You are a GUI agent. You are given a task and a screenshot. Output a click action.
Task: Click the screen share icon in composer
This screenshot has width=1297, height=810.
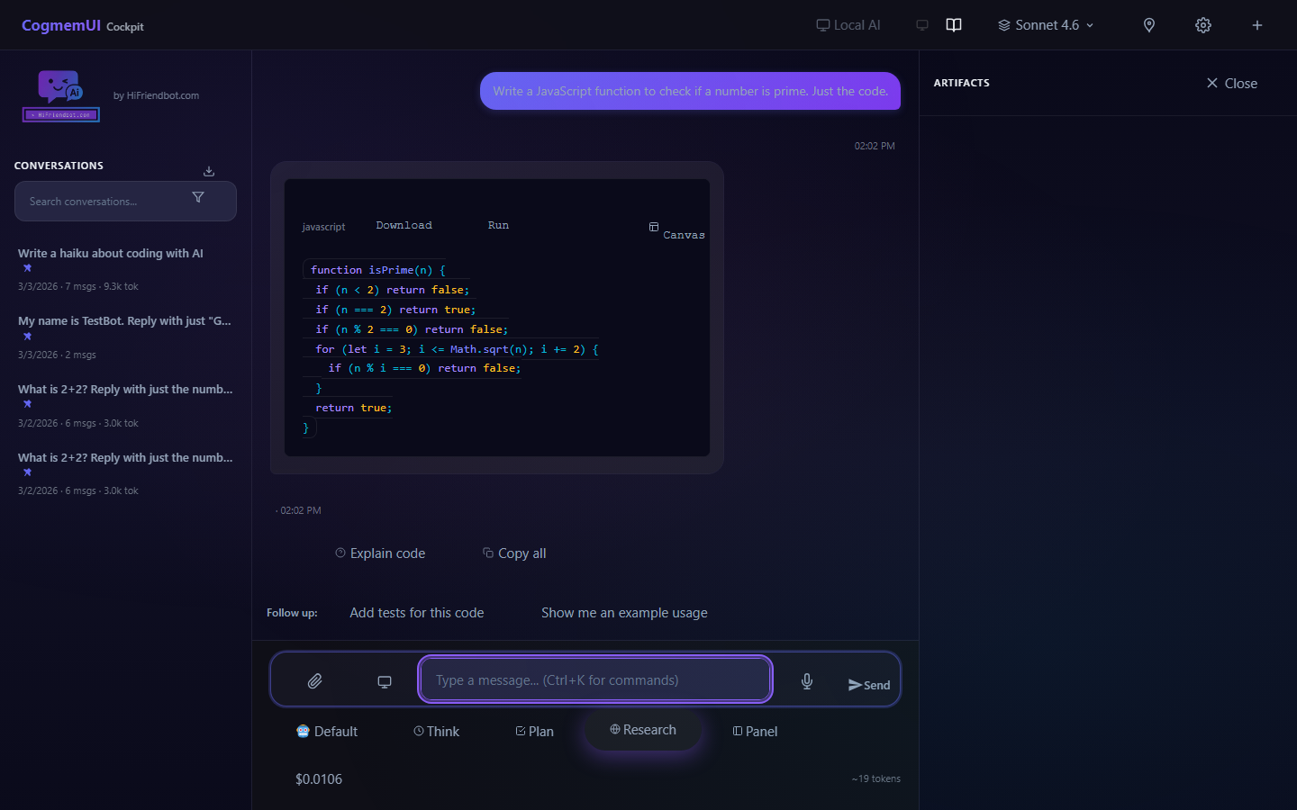tap(385, 681)
